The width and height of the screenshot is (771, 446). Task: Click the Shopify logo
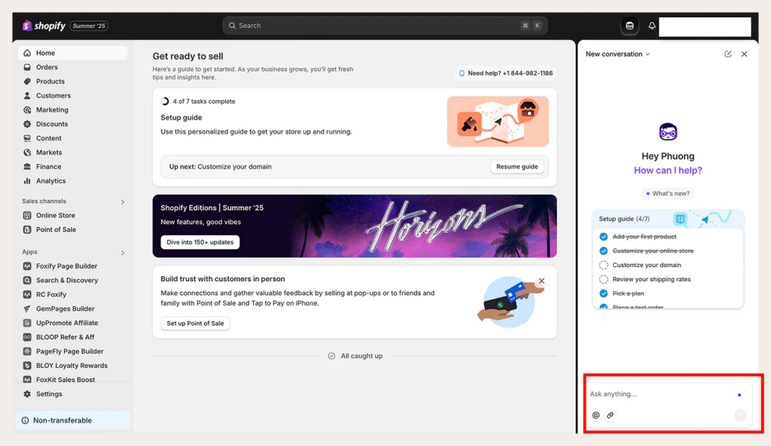44,26
